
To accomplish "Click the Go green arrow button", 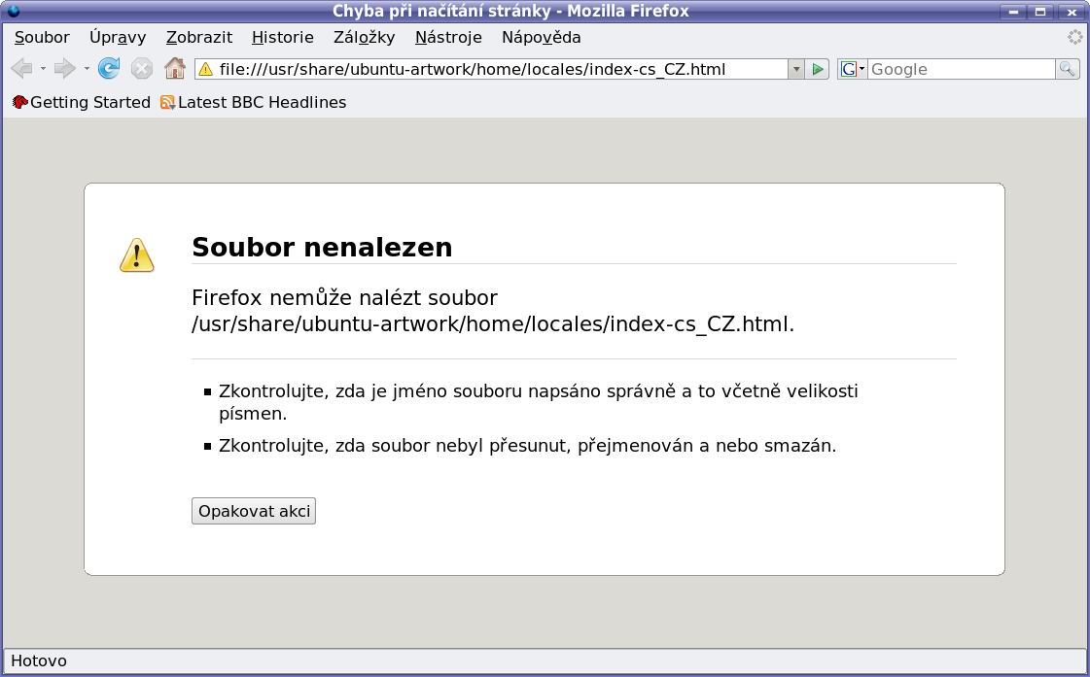I will click(818, 69).
